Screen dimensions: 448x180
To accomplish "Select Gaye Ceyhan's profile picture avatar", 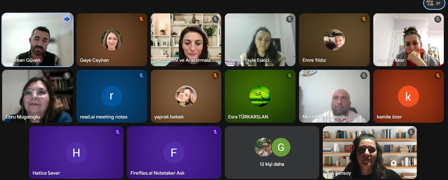I will point(112,40).
